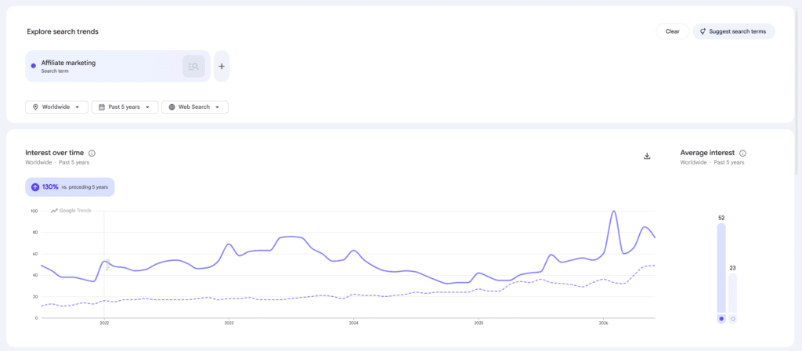Click the 2026 label on the chart axis

click(604, 324)
